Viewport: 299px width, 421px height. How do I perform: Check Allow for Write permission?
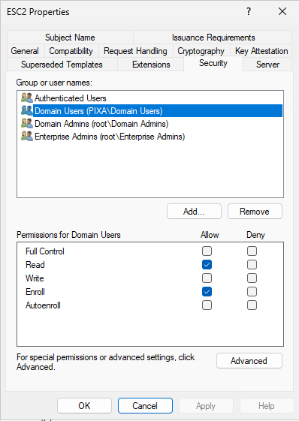207,278
